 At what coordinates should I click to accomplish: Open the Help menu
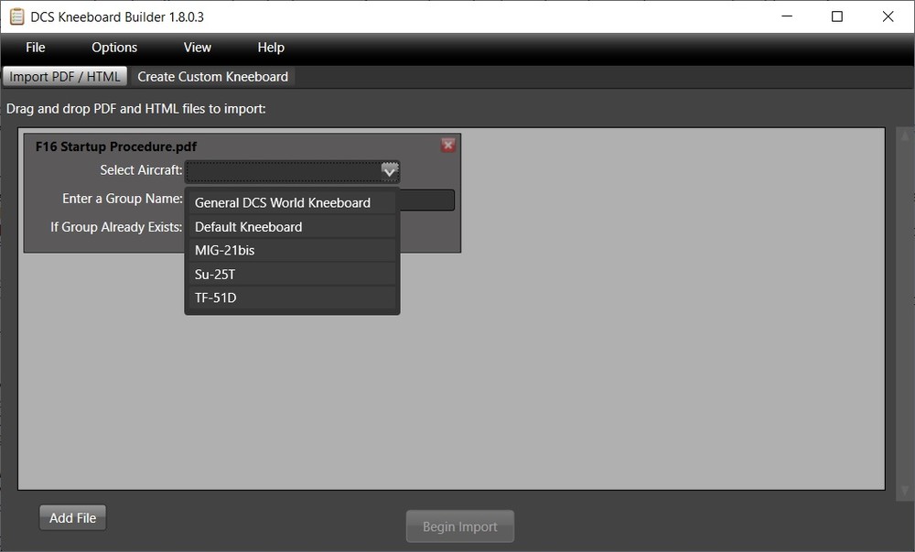coord(271,48)
